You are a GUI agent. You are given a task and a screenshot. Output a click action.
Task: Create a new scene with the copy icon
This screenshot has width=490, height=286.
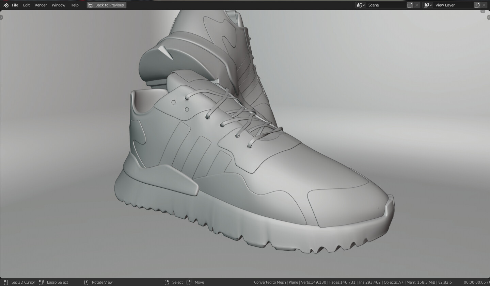click(x=410, y=5)
